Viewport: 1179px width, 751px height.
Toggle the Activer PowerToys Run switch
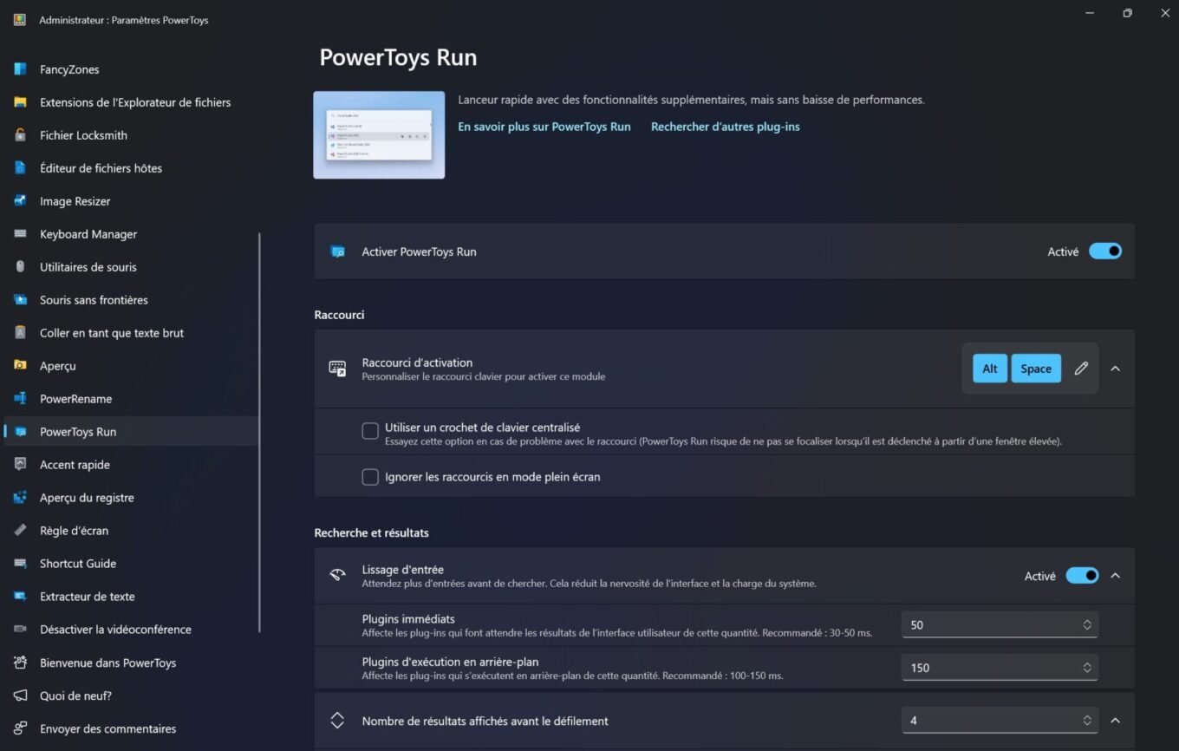(1105, 251)
